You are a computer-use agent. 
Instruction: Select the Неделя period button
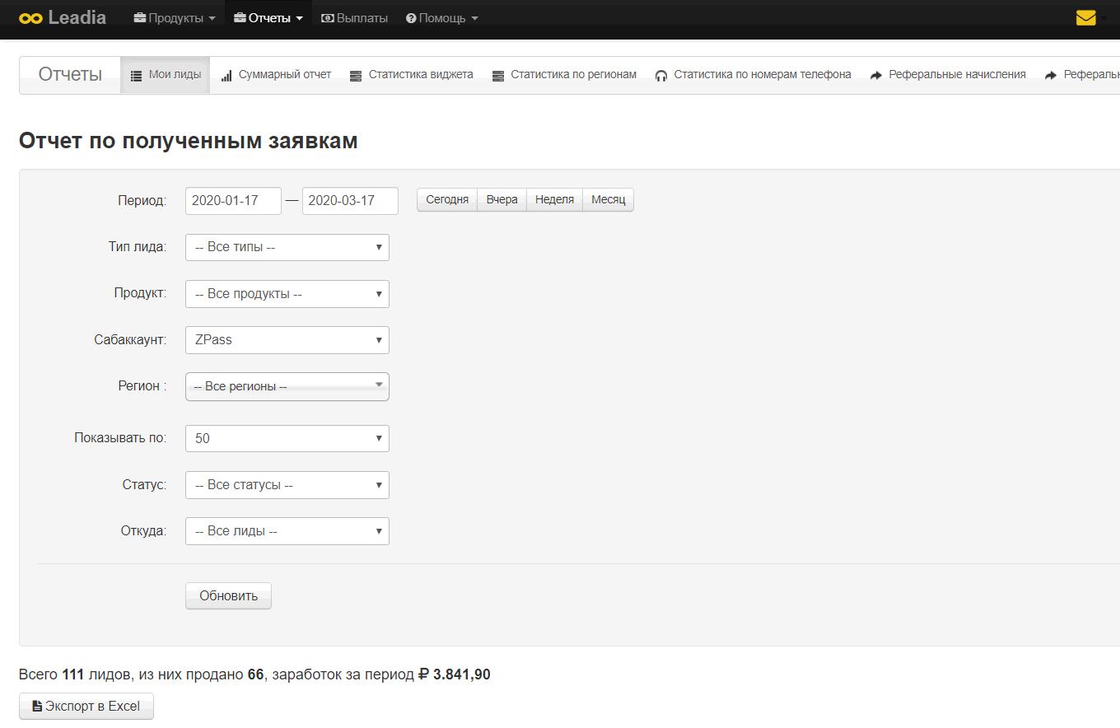click(x=555, y=200)
